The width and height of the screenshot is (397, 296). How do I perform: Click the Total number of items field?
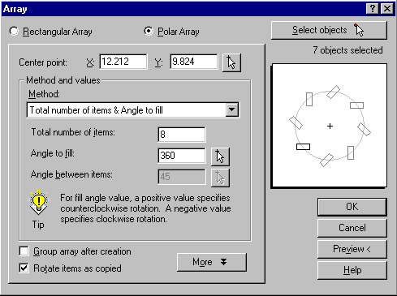click(182, 135)
